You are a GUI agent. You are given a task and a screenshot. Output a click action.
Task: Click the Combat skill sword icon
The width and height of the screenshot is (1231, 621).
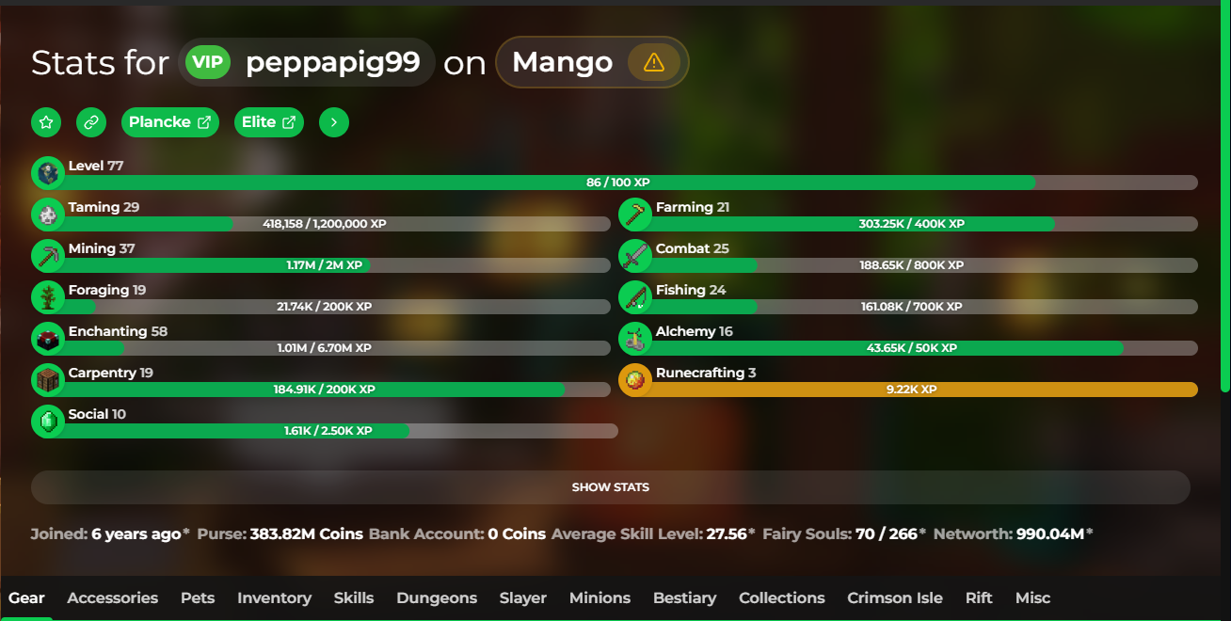pyautogui.click(x=634, y=256)
